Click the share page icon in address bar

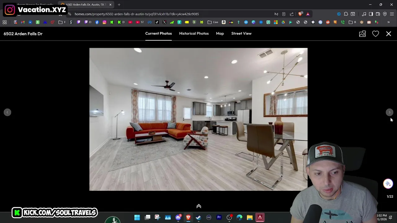[x=292, y=14]
